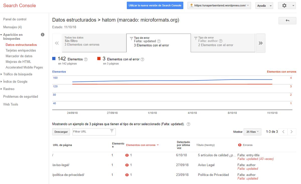
Task: Click the info icon beside Aparición en búsquedas
Action: (43, 34)
